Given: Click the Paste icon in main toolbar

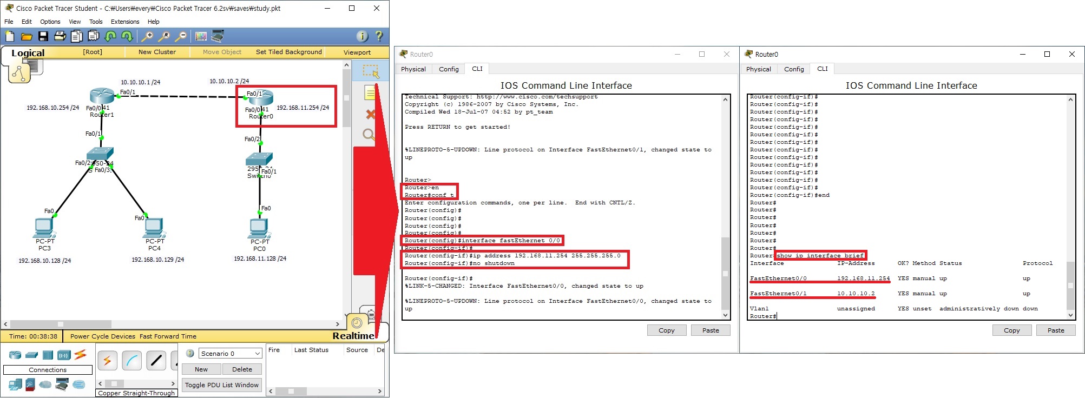Looking at the screenshot, I should (x=94, y=36).
